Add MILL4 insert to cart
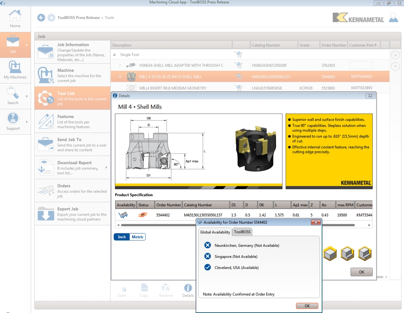The height and width of the screenshot is (313, 404). pos(239,88)
